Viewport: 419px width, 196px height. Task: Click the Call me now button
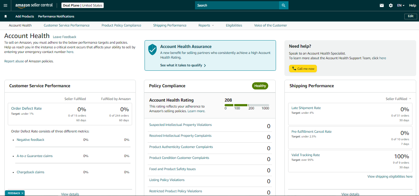pos(303,69)
